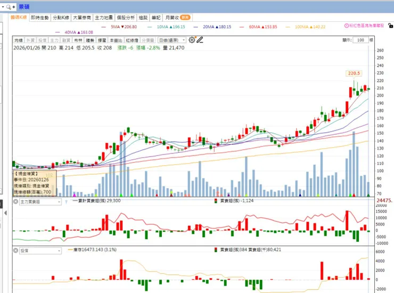Viewport: 394px width, 293px height.
Task: Toggle the 均線 moving average overlay
Action: (x=19, y=40)
